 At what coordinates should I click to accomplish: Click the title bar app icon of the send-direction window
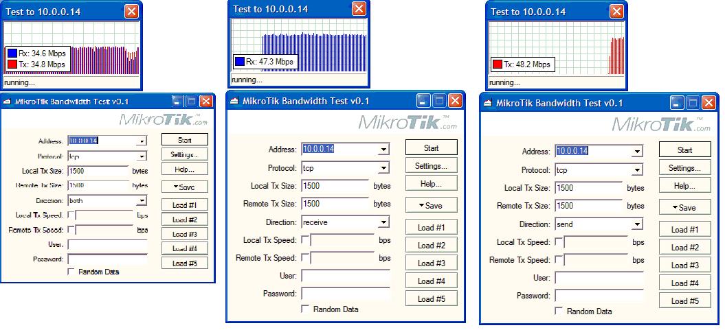coord(487,103)
